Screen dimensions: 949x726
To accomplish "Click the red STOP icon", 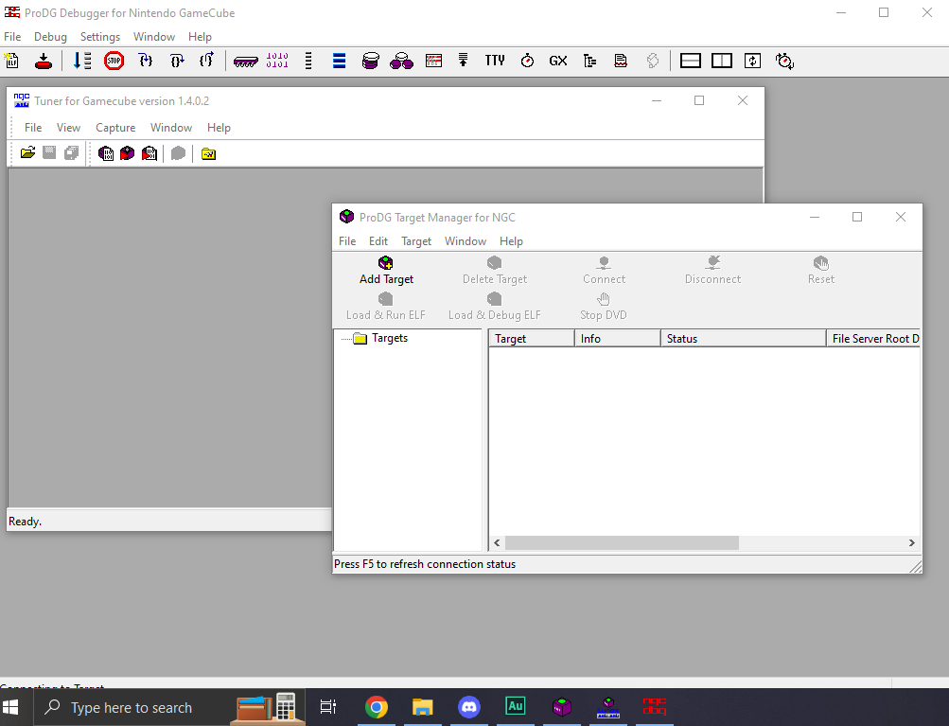I will (x=114, y=61).
